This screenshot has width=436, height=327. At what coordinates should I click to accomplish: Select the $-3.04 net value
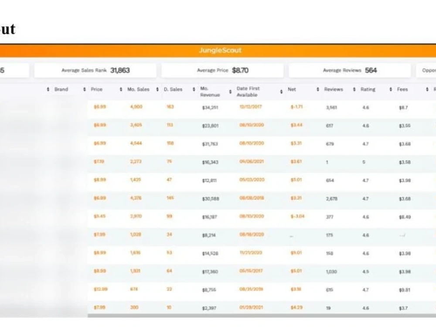coord(297,216)
